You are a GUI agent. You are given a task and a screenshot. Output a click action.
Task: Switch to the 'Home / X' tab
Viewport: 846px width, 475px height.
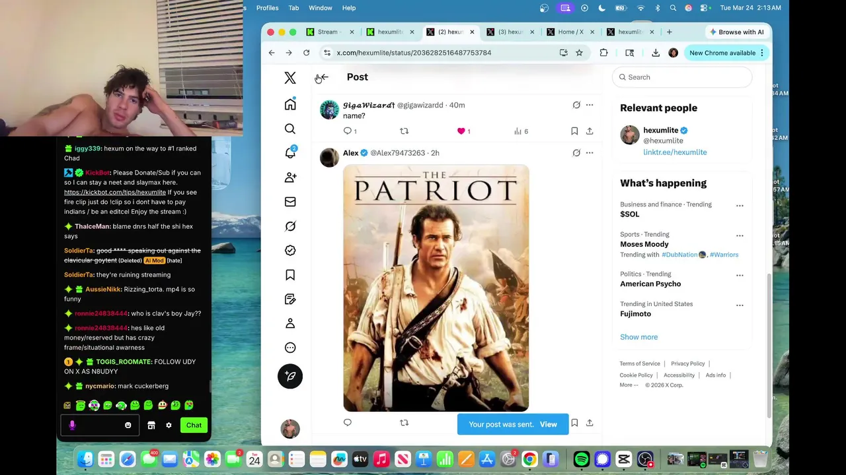tap(570, 32)
